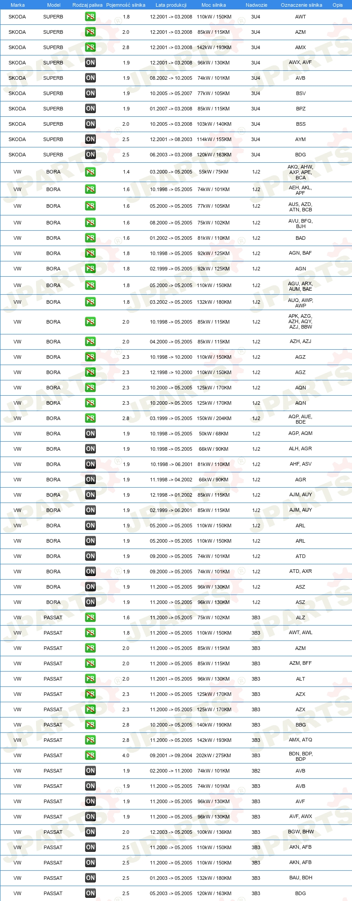Image resolution: width=352 pixels, height=901 pixels.
Task: Click the ON icon in Superb BSV row
Action: [90, 93]
